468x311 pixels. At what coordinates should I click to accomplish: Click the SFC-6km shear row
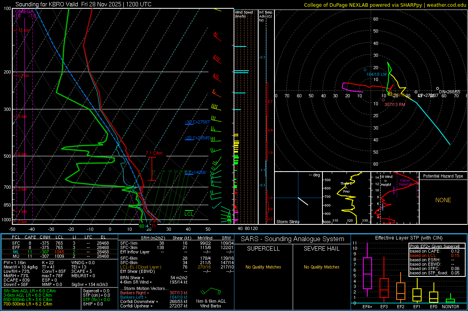click(177, 258)
